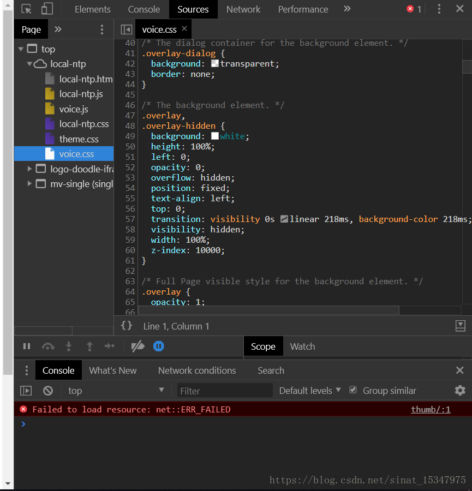Click the inspect element picker icon

pos(26,9)
